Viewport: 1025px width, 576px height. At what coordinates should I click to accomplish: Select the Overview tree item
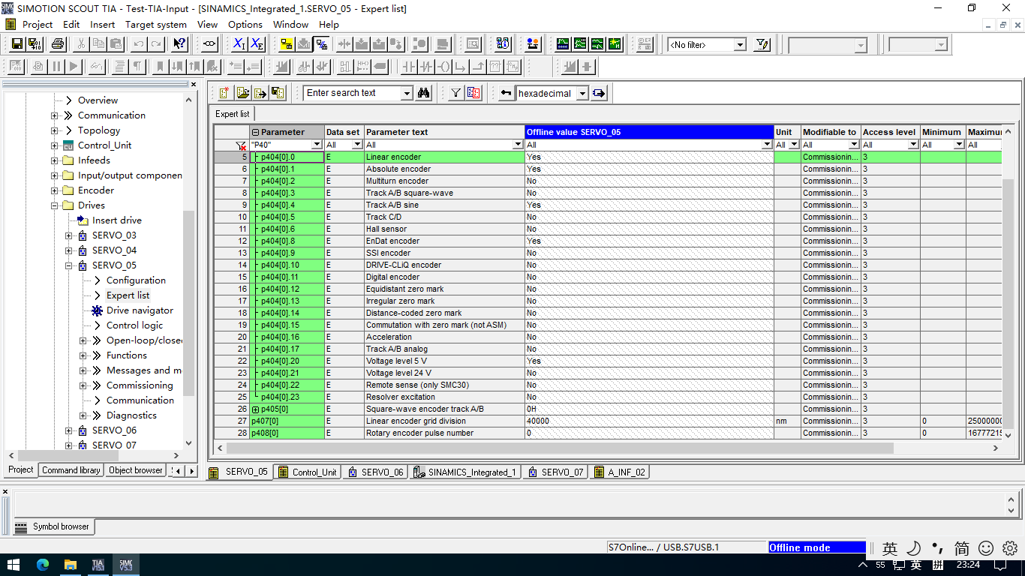coord(98,100)
